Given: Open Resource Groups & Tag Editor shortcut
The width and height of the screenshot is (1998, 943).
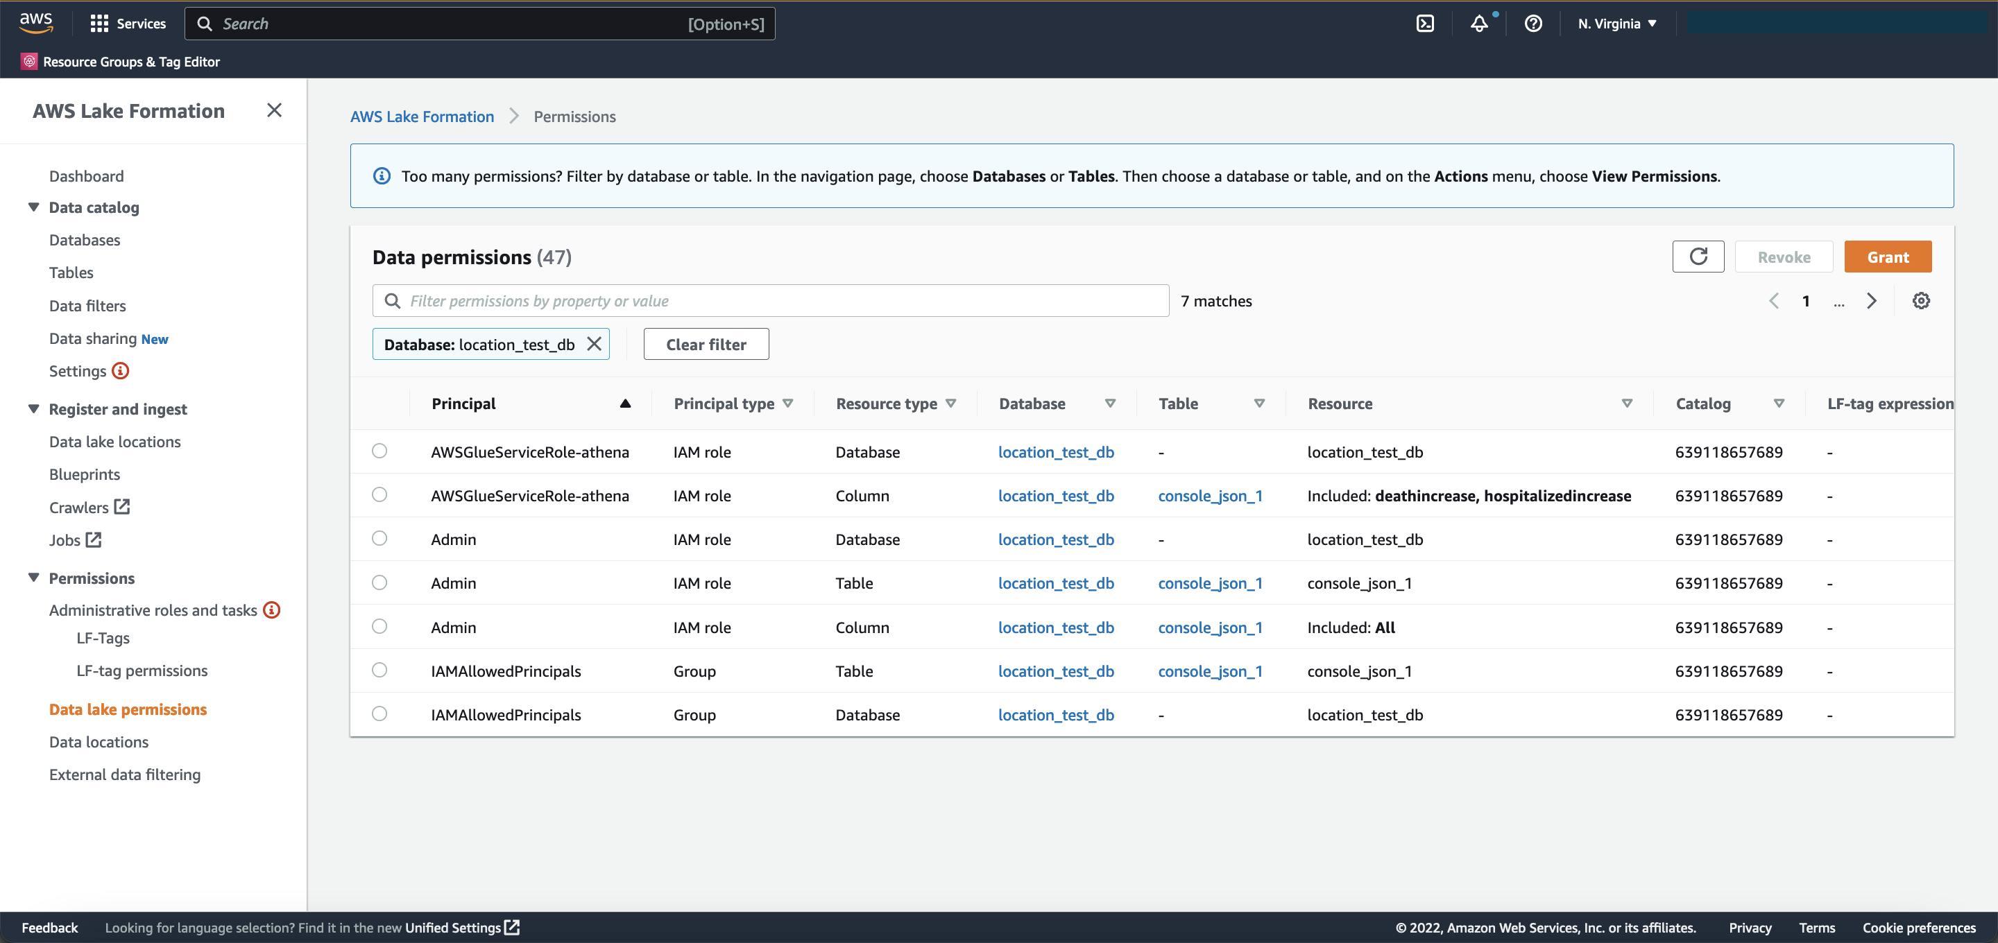Looking at the screenshot, I should pyautogui.click(x=120, y=61).
